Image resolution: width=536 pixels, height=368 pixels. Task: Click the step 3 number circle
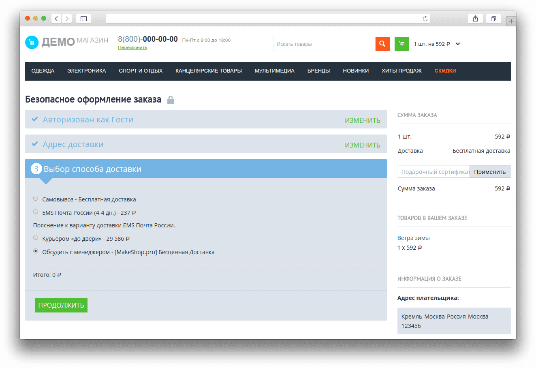point(36,169)
